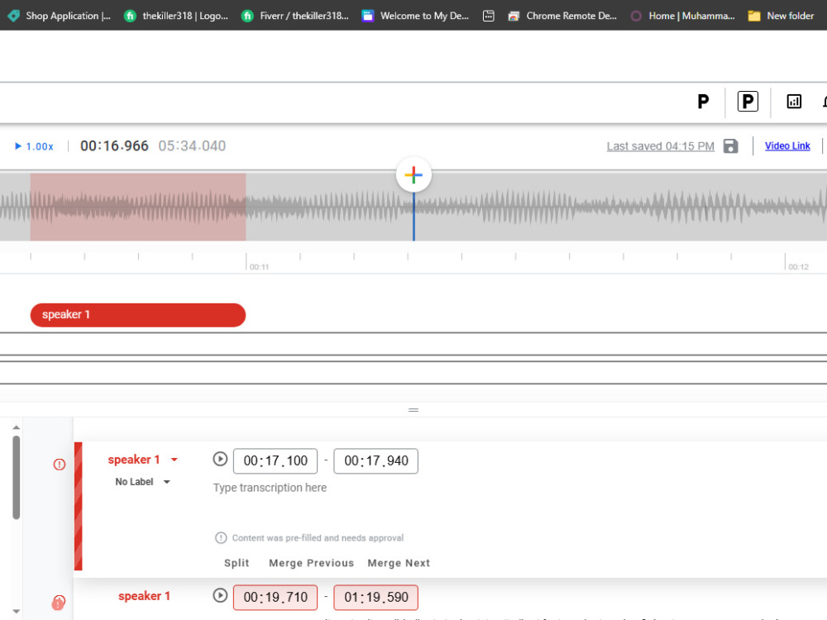The image size is (827, 620).
Task: Select the red speaker 1 segment bar
Action: [x=137, y=315]
